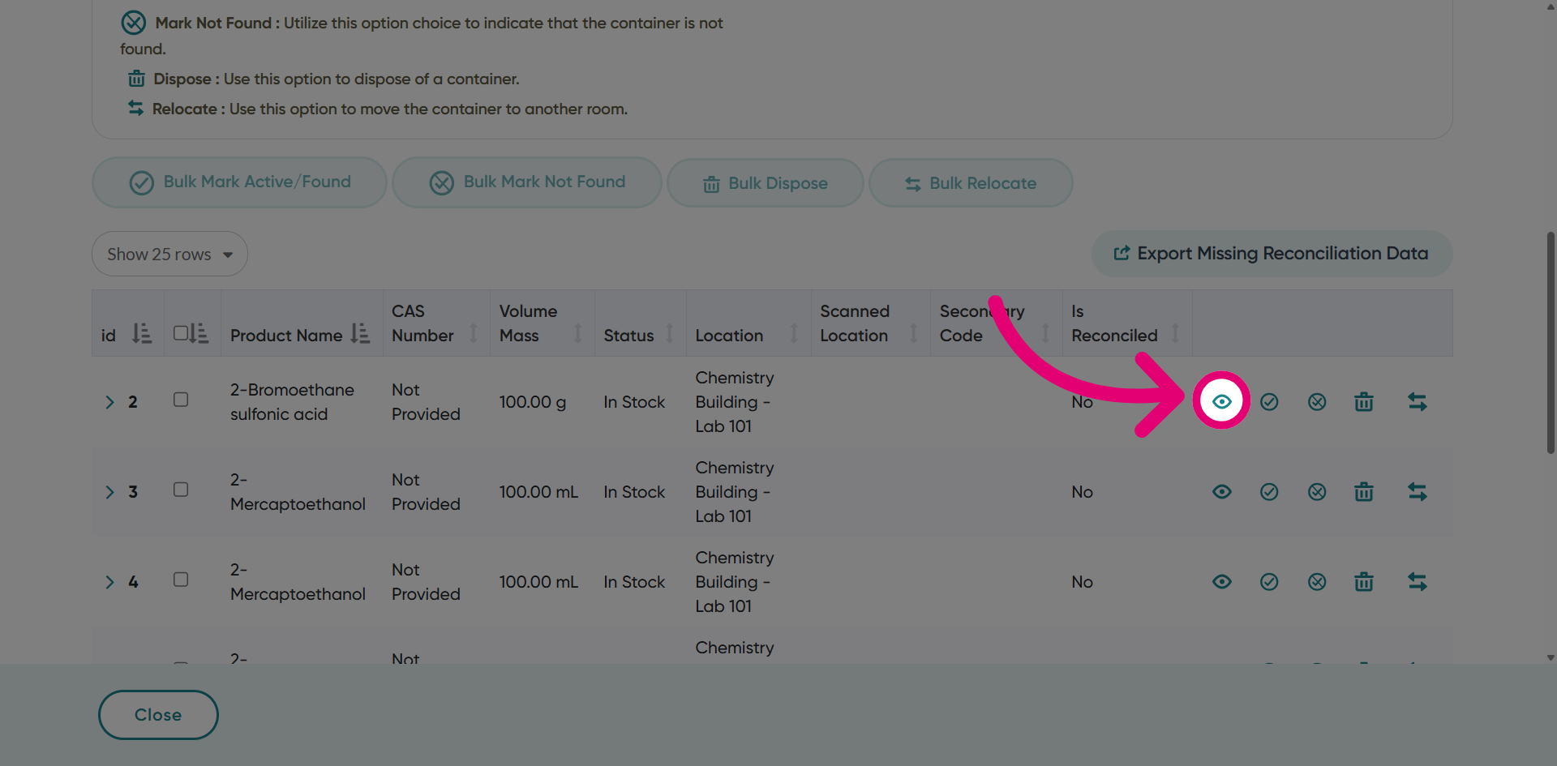Click the Bulk Relocate button
Image resolution: width=1557 pixels, height=766 pixels.
click(971, 183)
